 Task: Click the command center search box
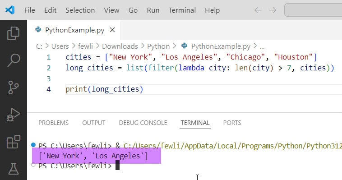pyautogui.click(x=313, y=10)
